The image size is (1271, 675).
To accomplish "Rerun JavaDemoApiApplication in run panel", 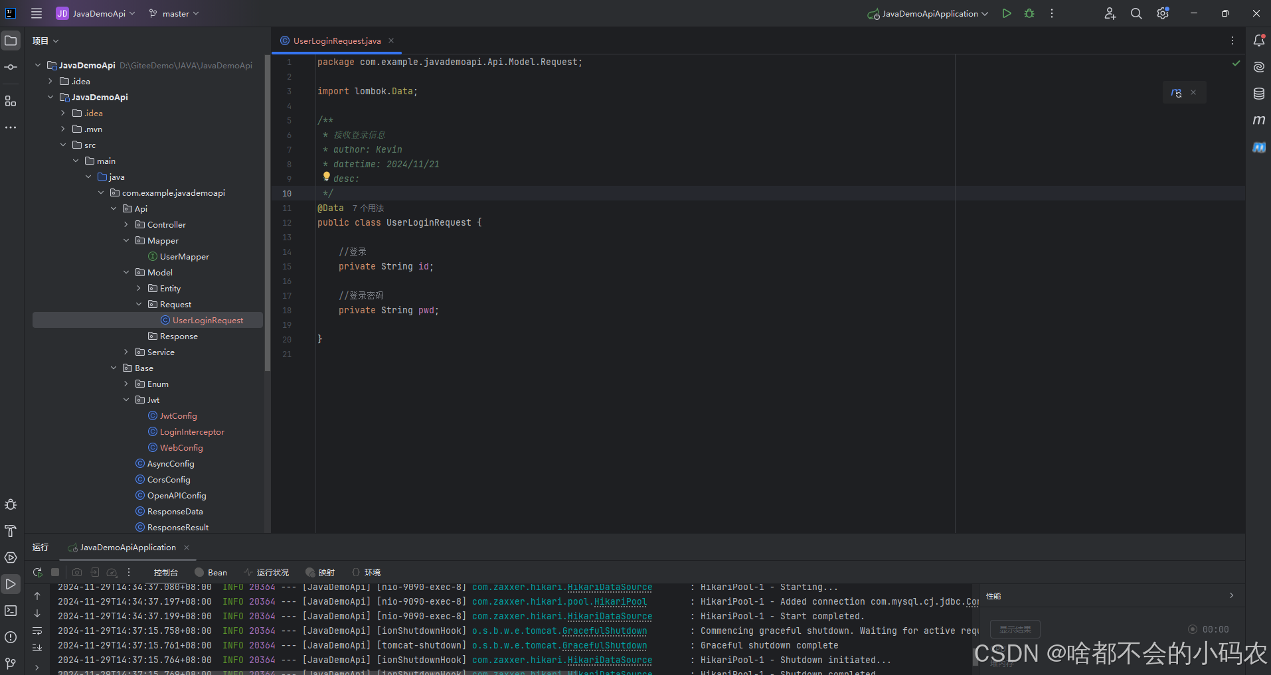I will pyautogui.click(x=37, y=572).
